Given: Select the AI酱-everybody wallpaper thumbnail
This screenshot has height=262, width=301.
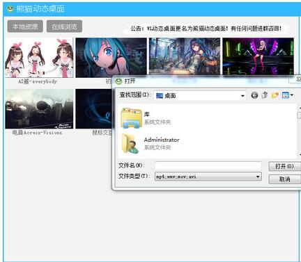Looking at the screenshot, I should click(39, 58).
